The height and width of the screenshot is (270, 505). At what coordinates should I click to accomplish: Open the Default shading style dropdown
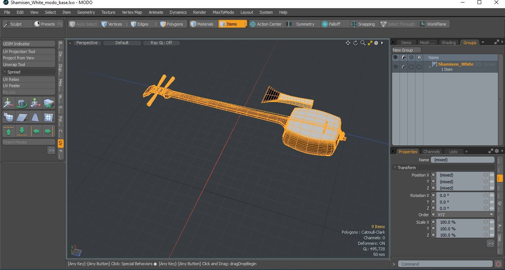122,43
